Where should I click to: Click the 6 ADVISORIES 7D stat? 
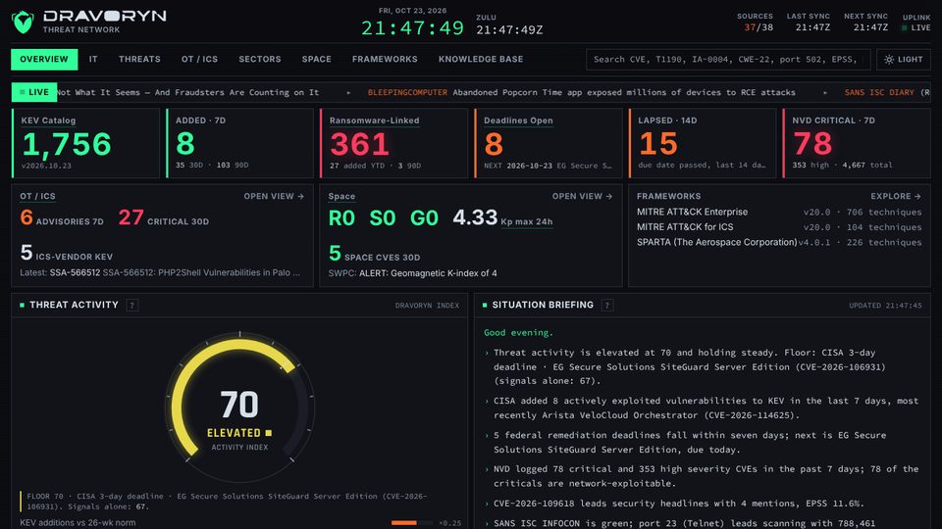point(62,217)
